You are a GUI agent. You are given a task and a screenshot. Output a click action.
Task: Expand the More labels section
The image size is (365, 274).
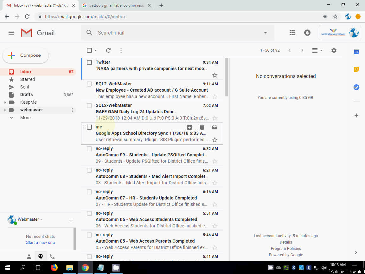(x=25, y=117)
